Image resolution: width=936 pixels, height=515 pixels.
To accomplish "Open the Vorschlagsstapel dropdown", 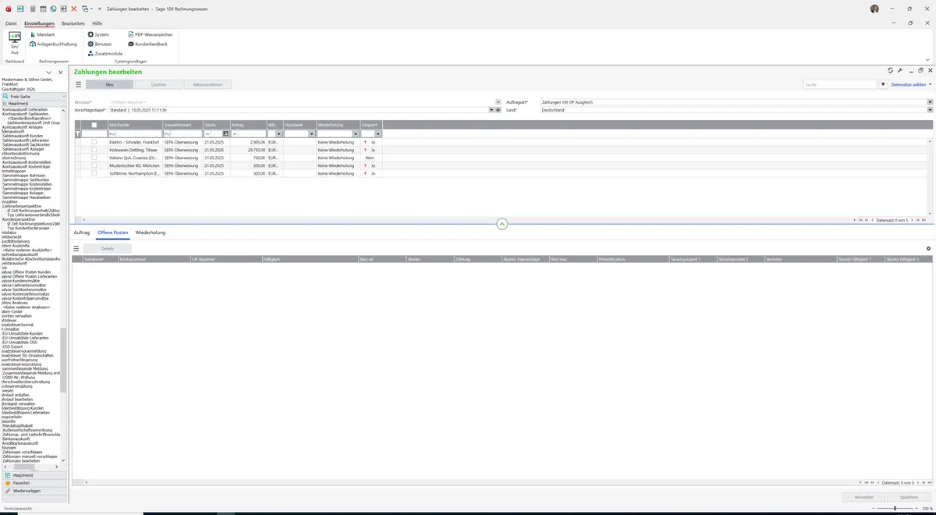I will pos(491,110).
